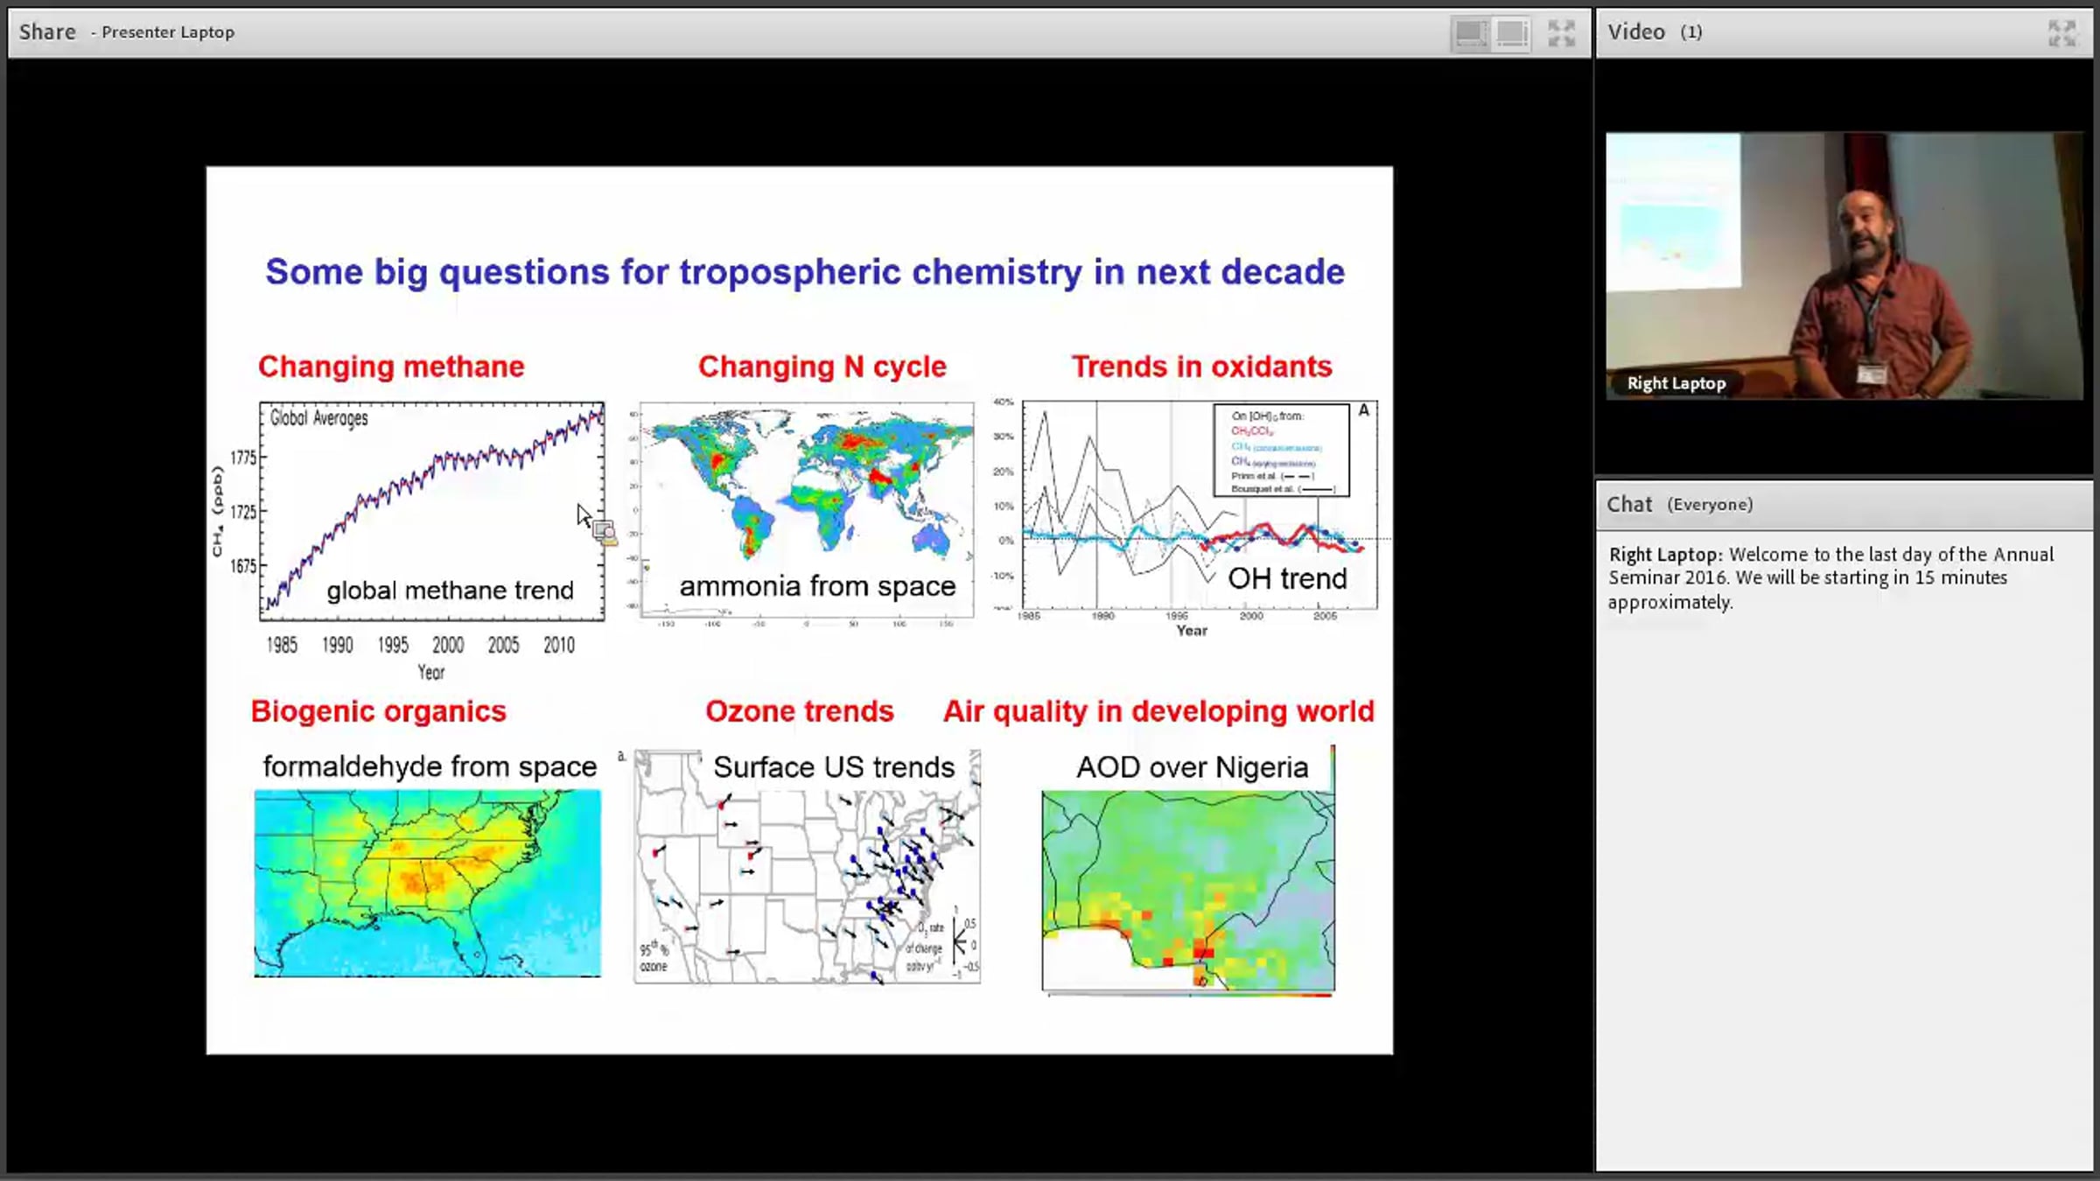2100x1181 pixels.
Task: Click the 'Ozone trends' heading
Action: [800, 711]
